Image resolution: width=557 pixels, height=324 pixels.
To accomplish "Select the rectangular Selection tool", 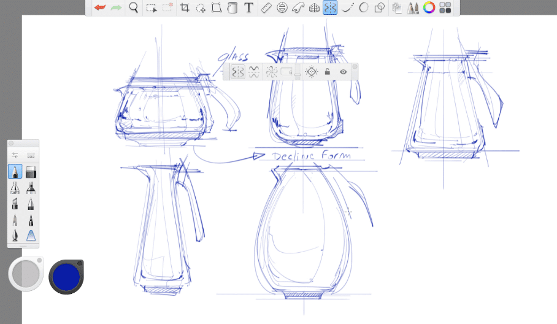I will tap(152, 8).
